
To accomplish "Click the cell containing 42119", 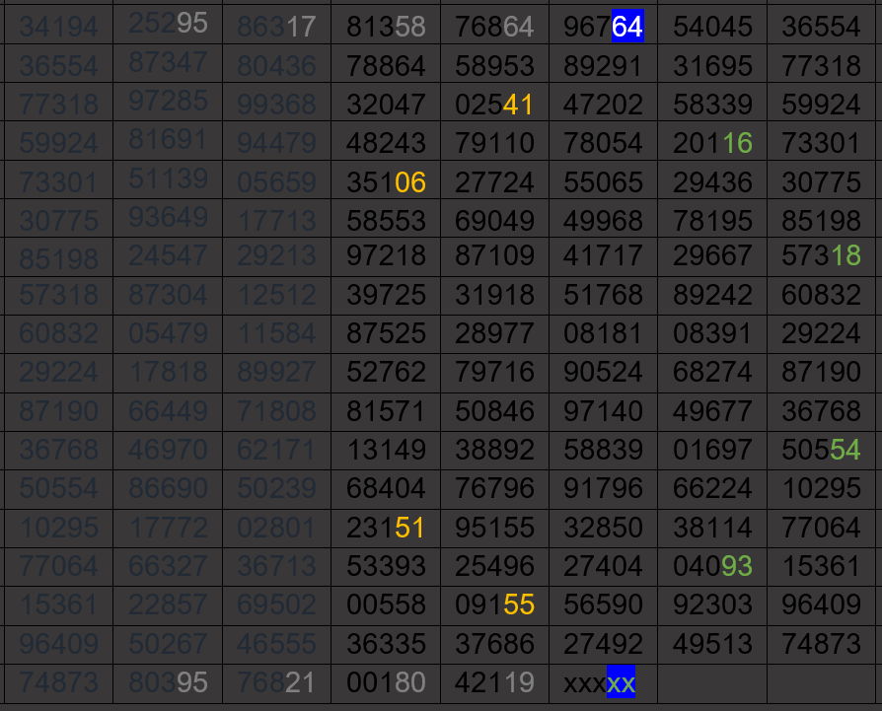I will click(x=494, y=683).
